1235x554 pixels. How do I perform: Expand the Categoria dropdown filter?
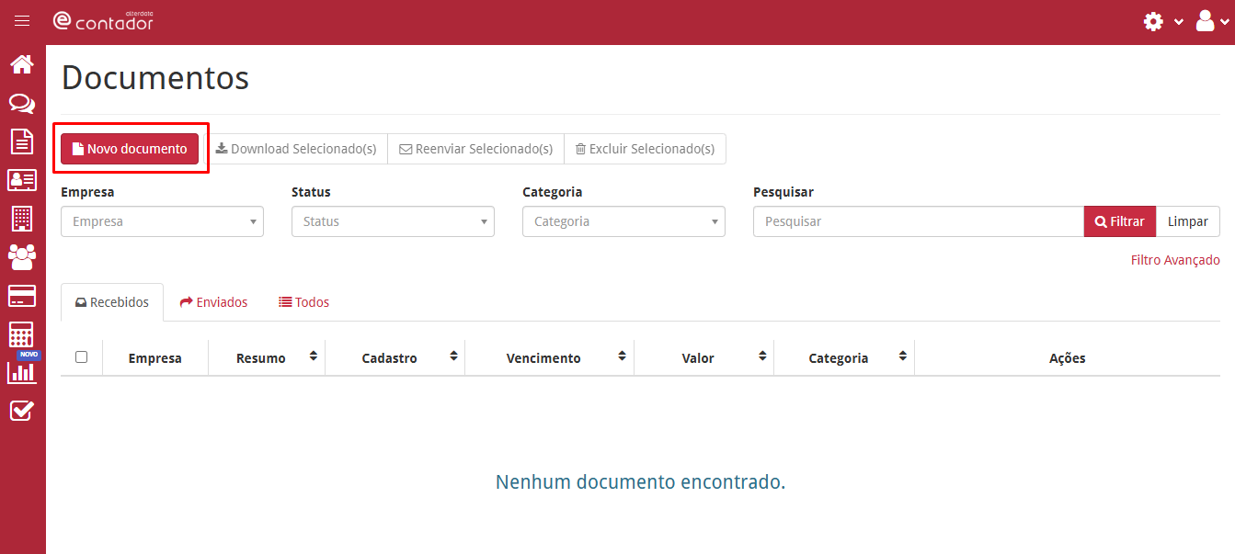[623, 221]
